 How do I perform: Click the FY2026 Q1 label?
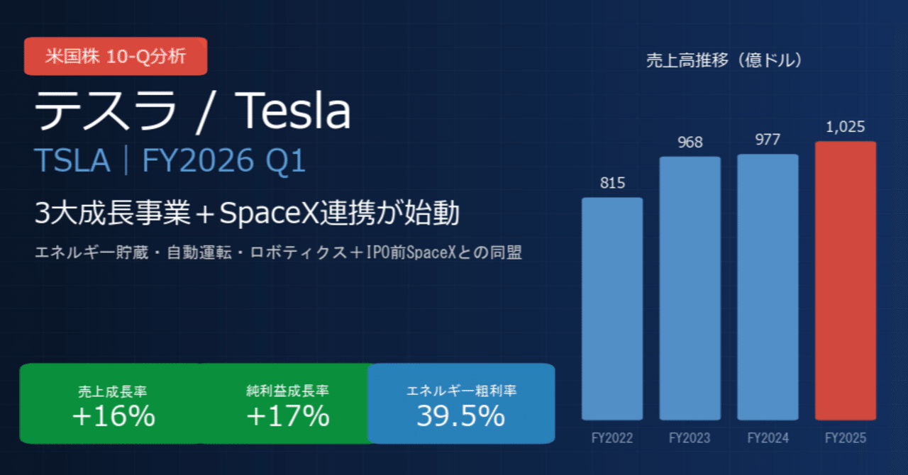224,162
